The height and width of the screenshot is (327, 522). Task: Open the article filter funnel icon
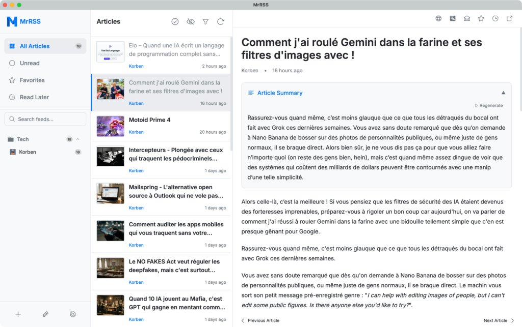click(x=206, y=21)
